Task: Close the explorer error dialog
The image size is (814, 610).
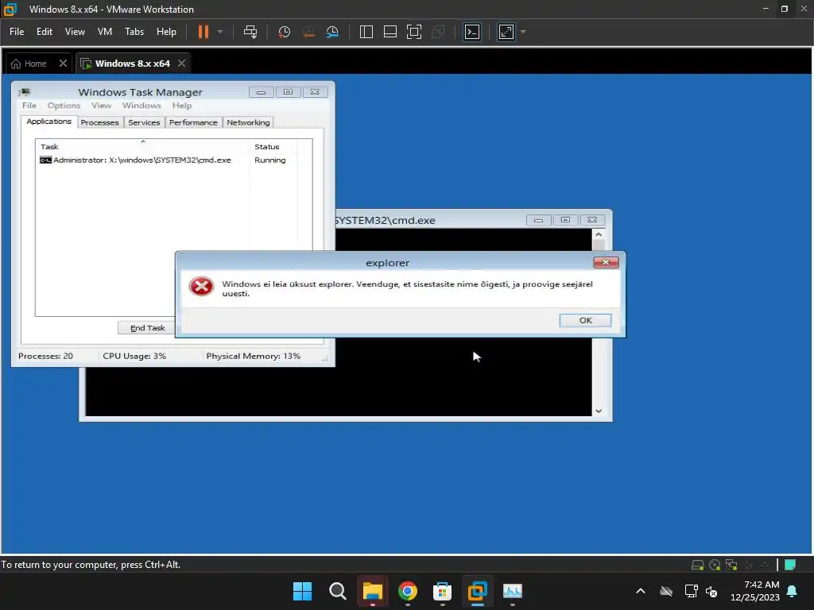Action: click(605, 262)
